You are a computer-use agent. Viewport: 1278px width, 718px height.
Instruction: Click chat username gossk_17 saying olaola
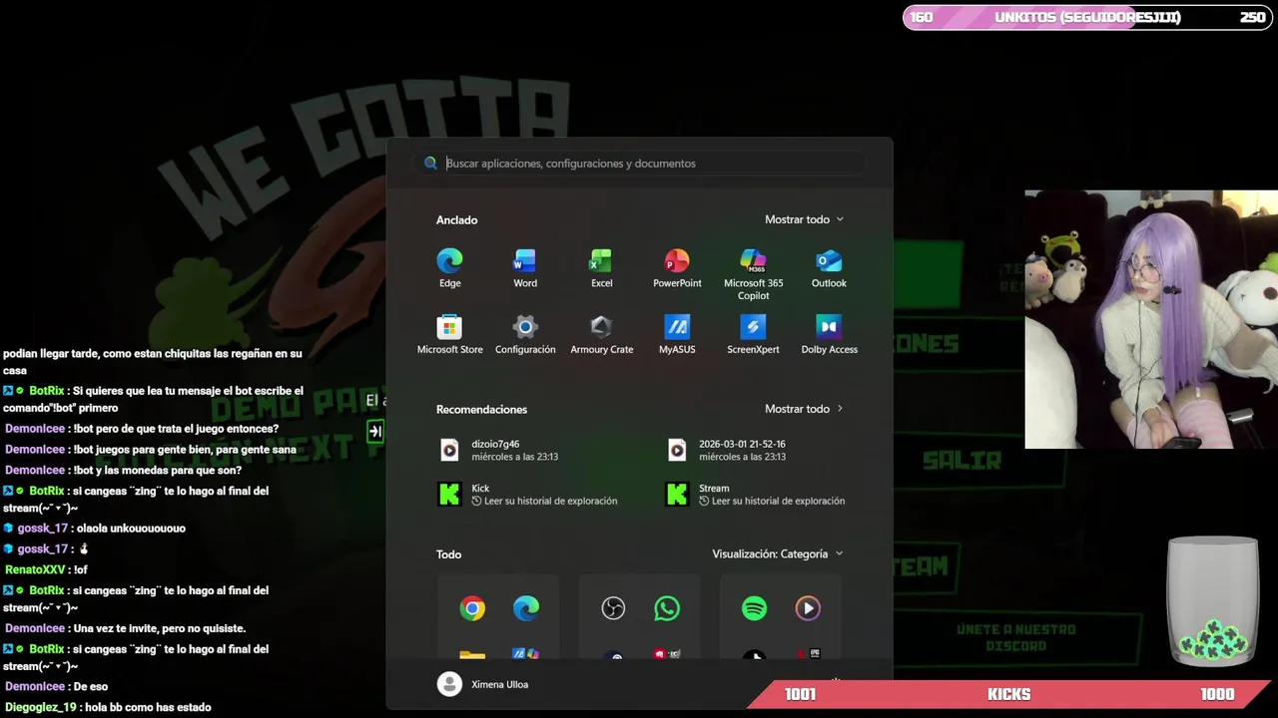tap(43, 529)
